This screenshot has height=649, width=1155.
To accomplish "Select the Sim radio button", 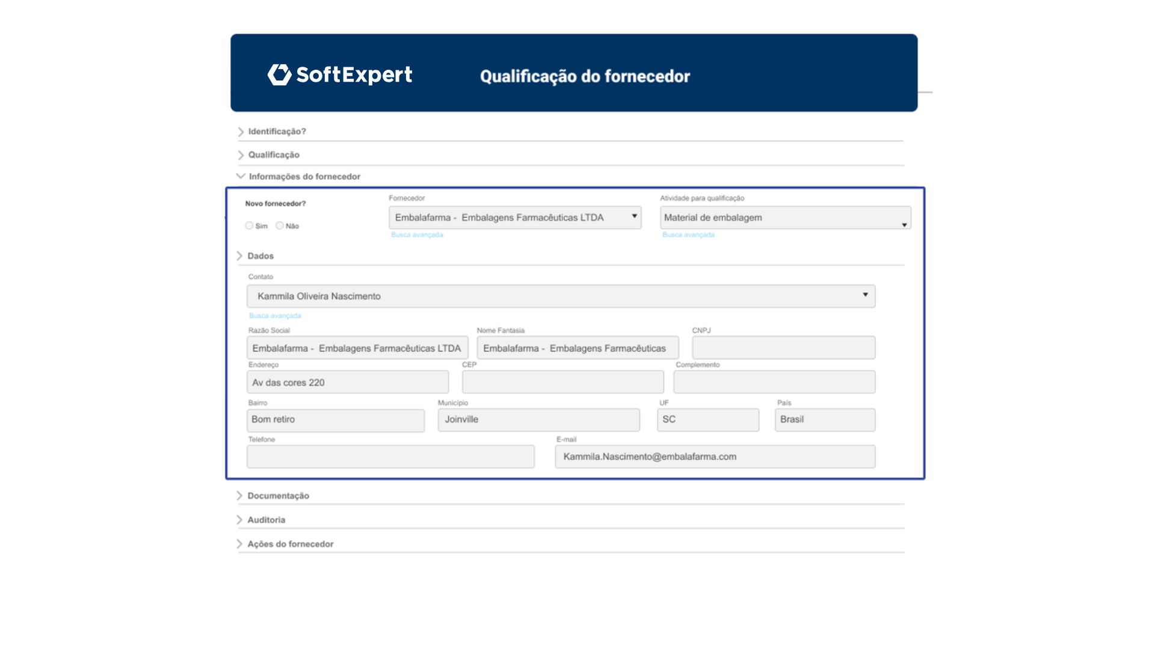I will [249, 225].
